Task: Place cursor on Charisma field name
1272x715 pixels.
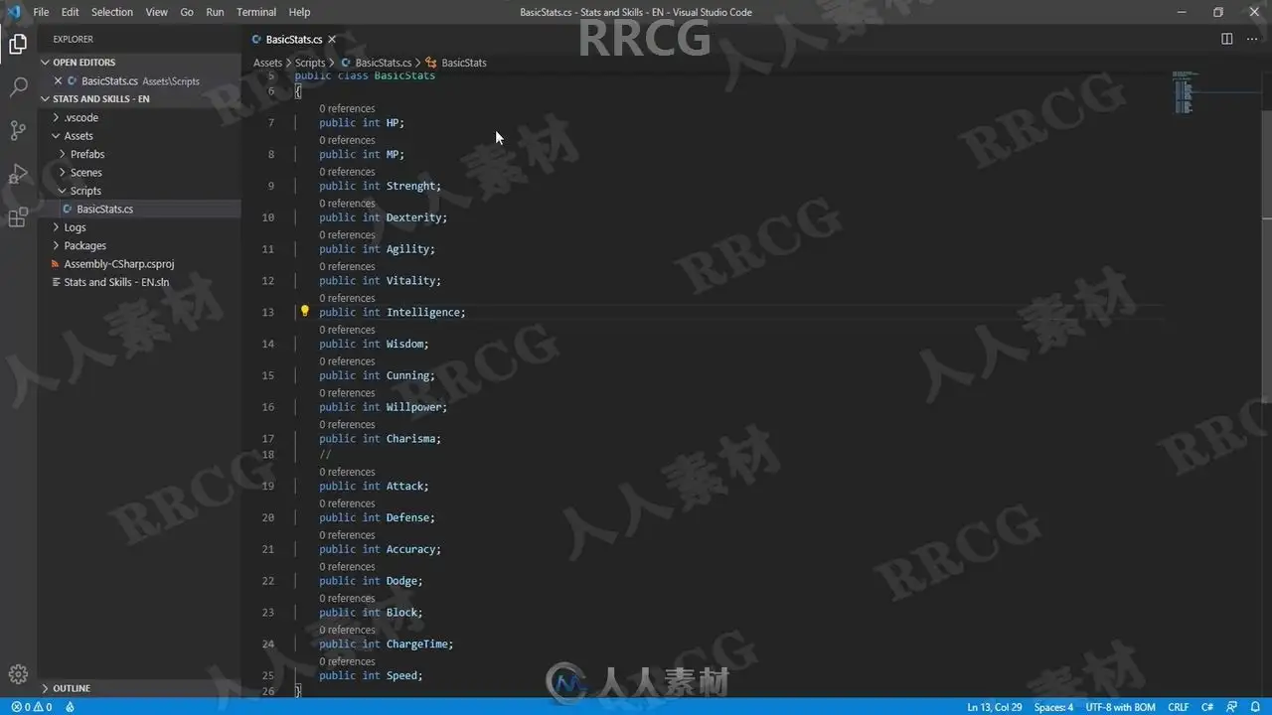Action: (x=410, y=438)
